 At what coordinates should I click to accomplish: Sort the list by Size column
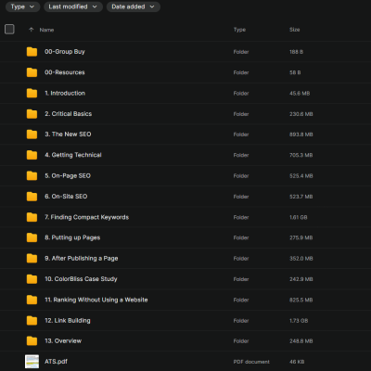[x=294, y=30]
